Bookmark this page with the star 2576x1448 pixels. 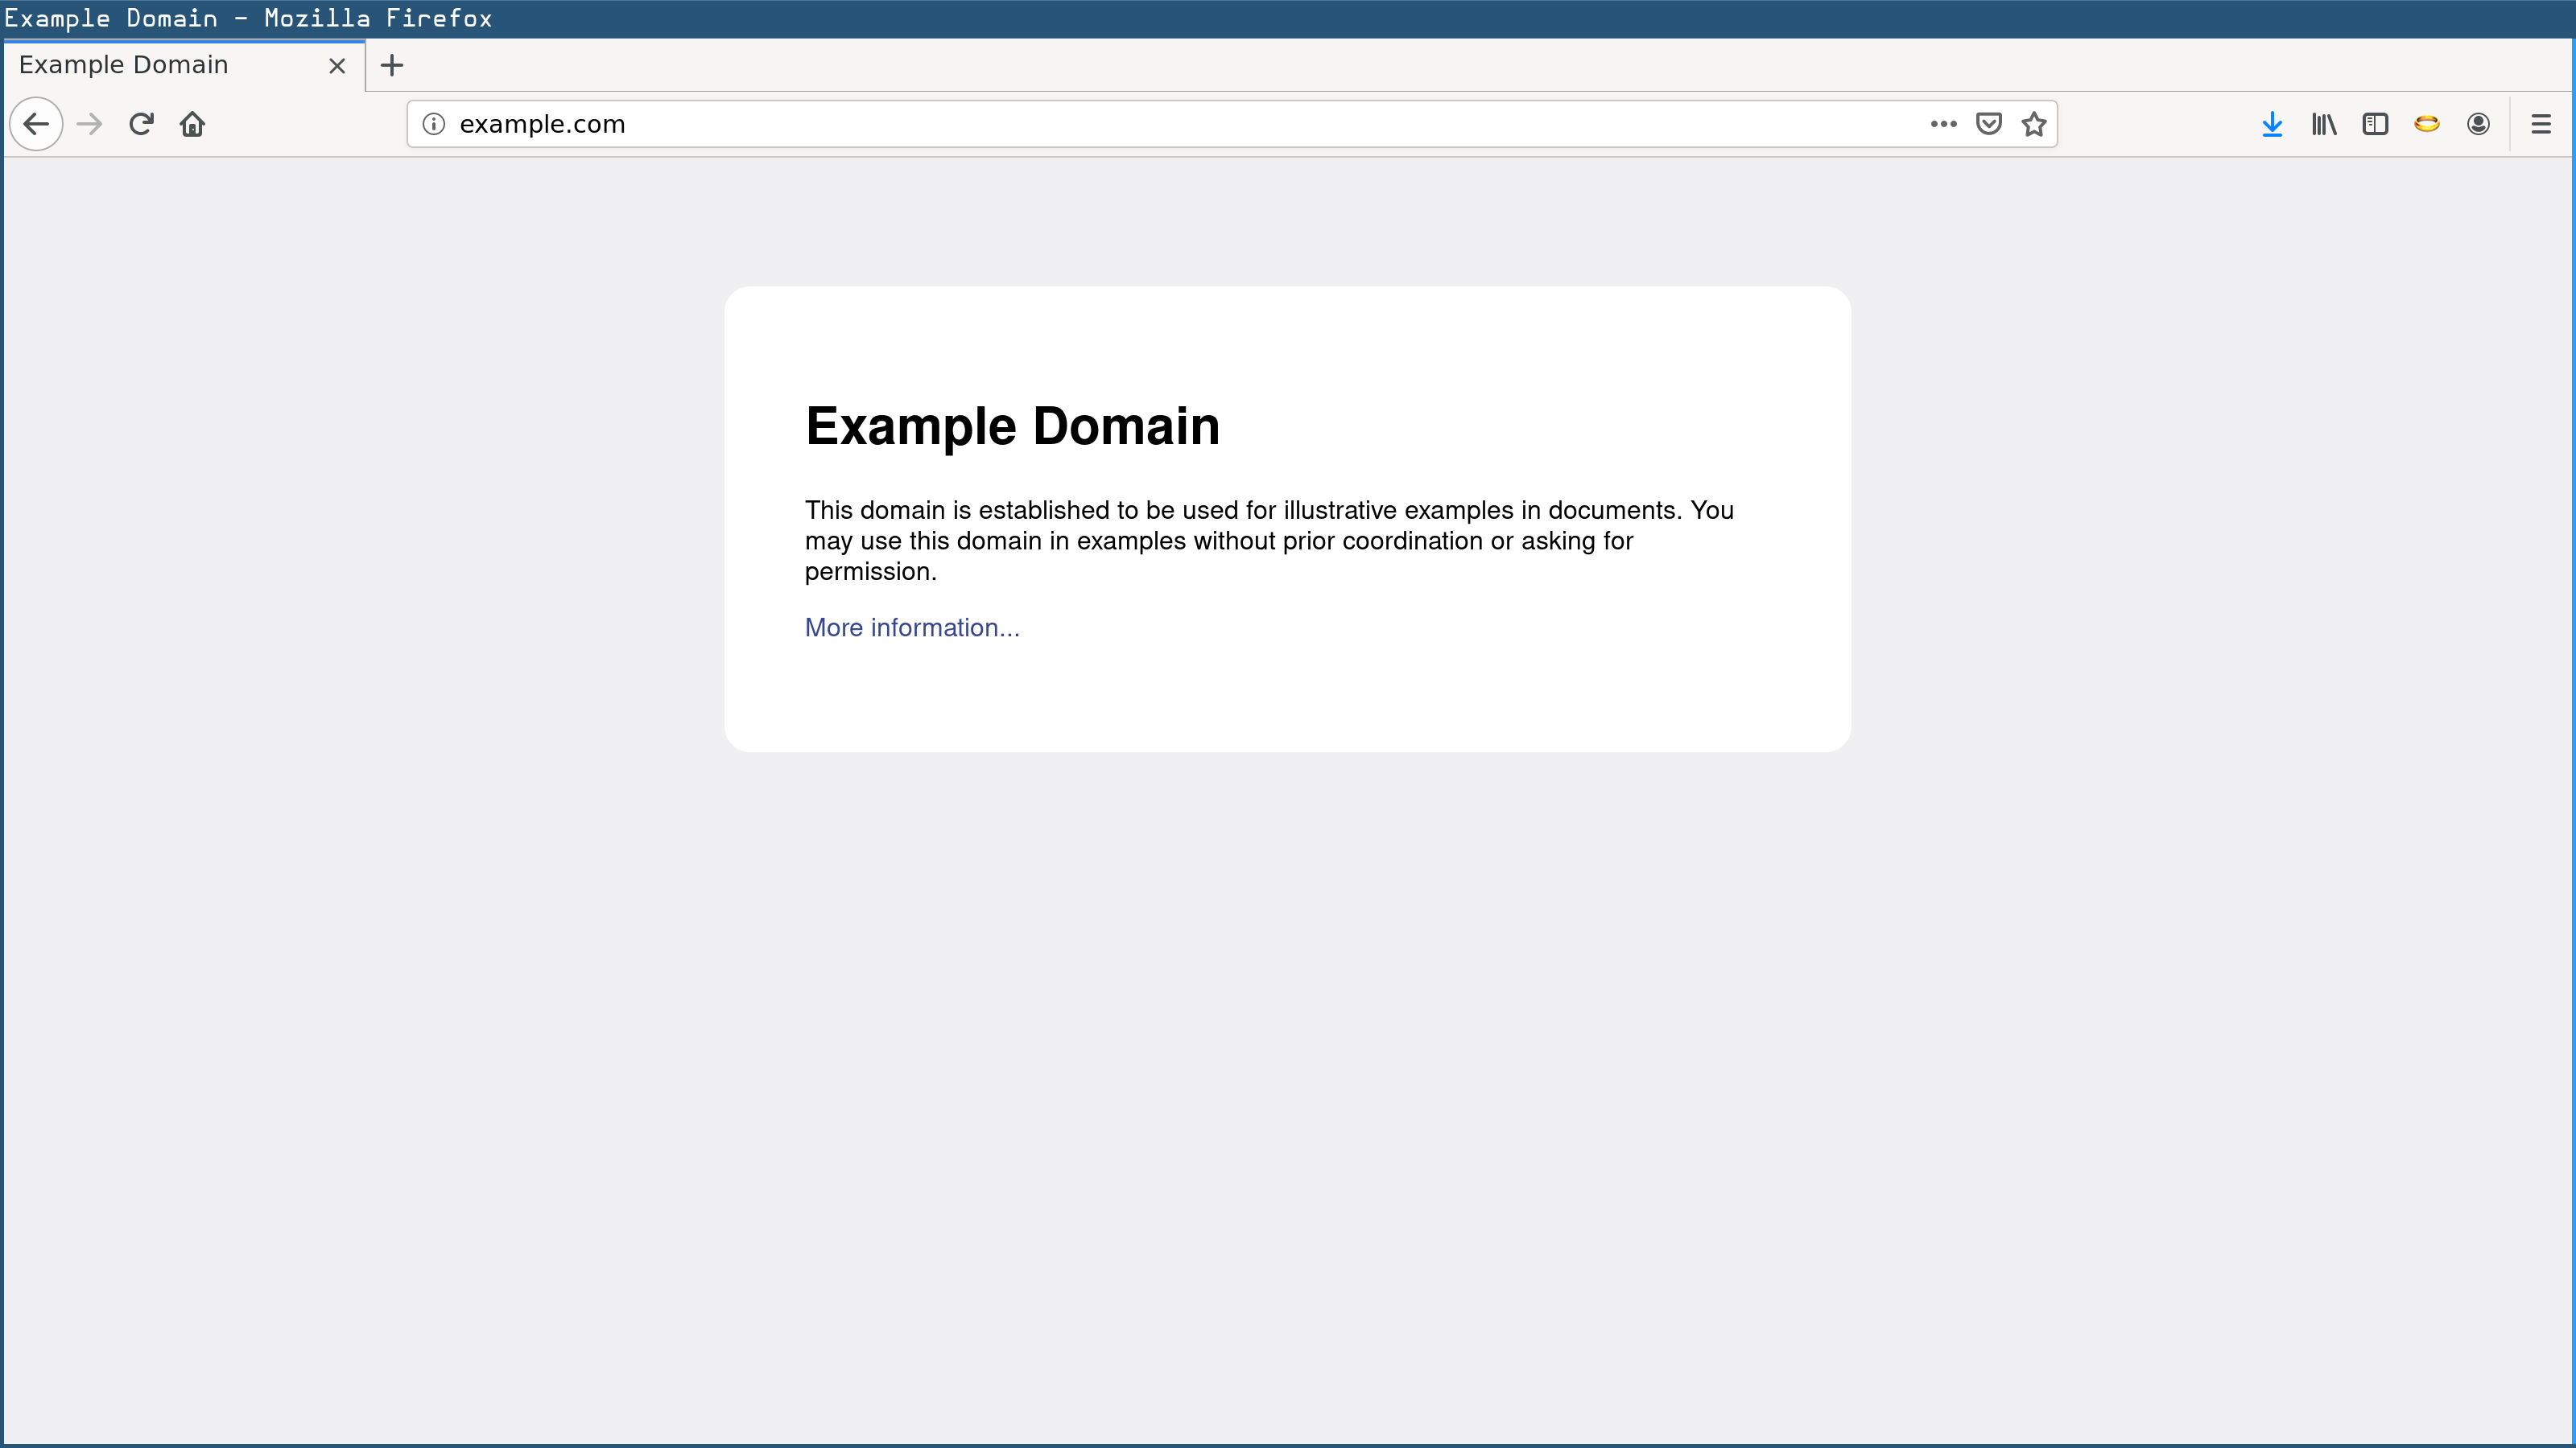(2033, 124)
